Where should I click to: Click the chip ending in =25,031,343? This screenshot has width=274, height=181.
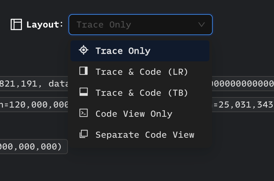tap(243, 105)
